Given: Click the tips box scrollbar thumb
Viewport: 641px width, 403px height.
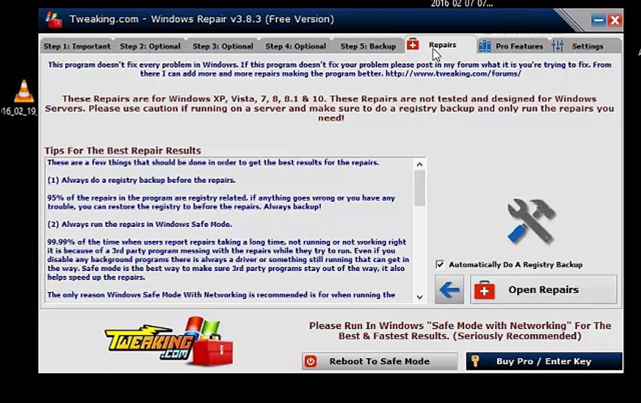Looking at the screenshot, I should [420, 188].
